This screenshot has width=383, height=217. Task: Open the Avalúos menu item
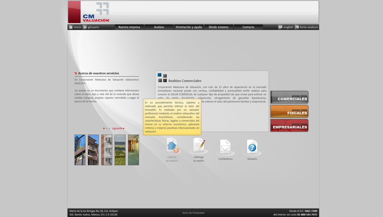click(159, 27)
